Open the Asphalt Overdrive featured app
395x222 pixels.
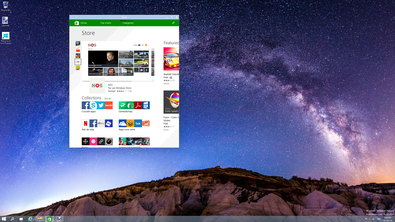[171, 59]
